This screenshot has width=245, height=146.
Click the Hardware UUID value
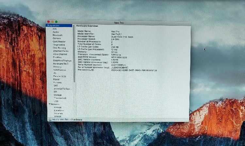[x=134, y=70]
